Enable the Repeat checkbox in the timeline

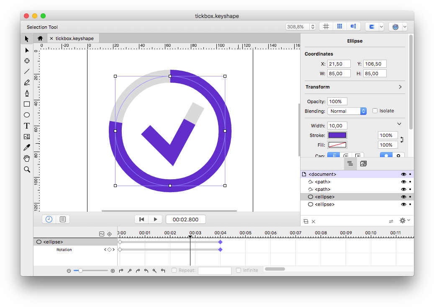click(x=174, y=270)
